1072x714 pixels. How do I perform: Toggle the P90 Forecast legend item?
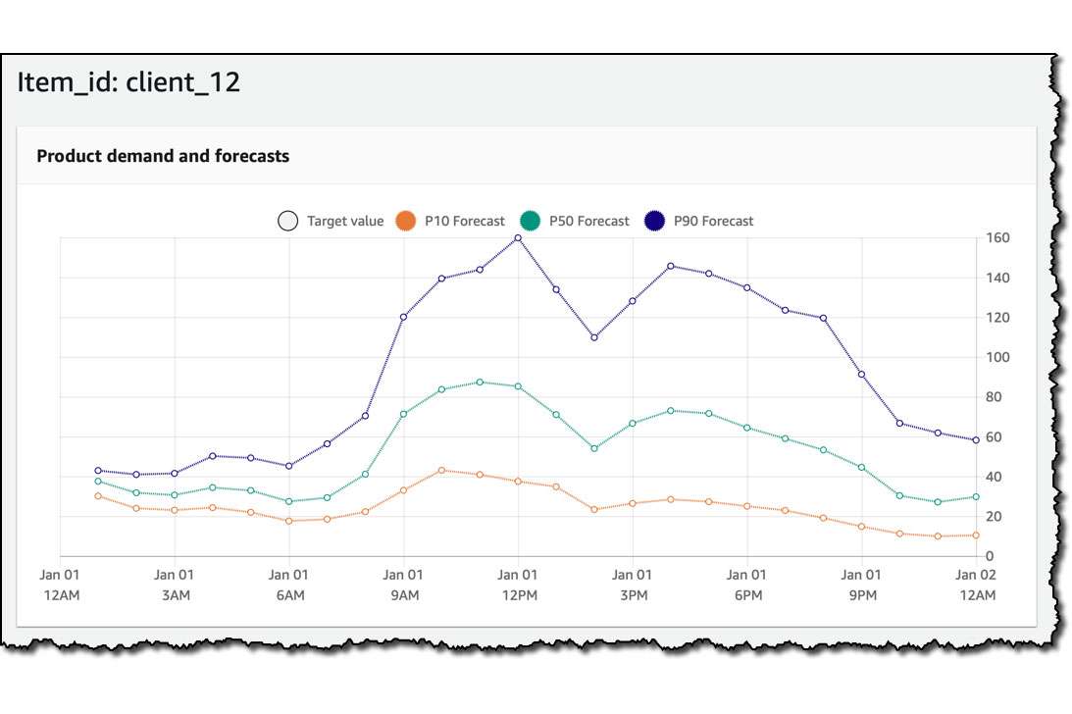coord(698,221)
